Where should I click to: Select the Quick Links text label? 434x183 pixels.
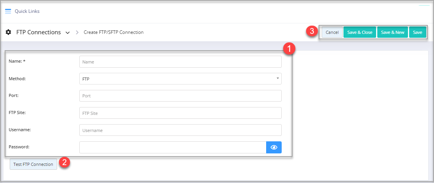tap(27, 11)
